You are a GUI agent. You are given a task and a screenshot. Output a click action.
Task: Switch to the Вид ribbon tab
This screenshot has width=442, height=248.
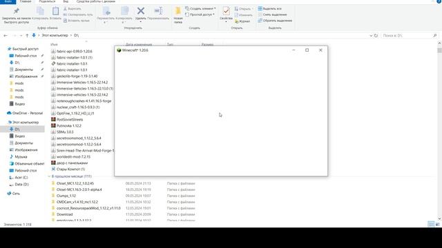(66, 1)
